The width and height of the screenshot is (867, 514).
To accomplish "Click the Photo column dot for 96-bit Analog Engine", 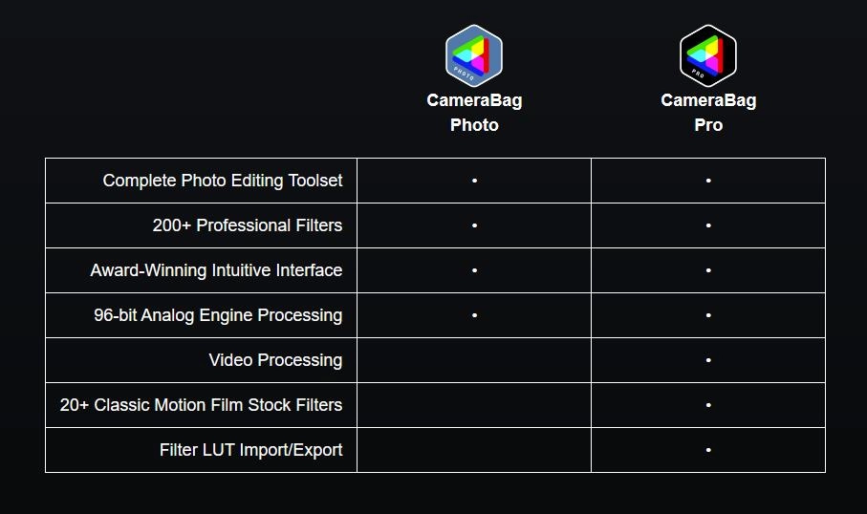I will point(474,315).
